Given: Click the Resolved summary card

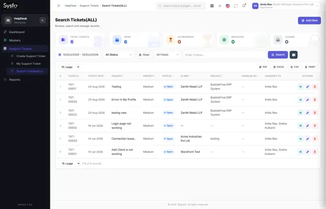Looking at the screenshot, I should coord(241,40).
